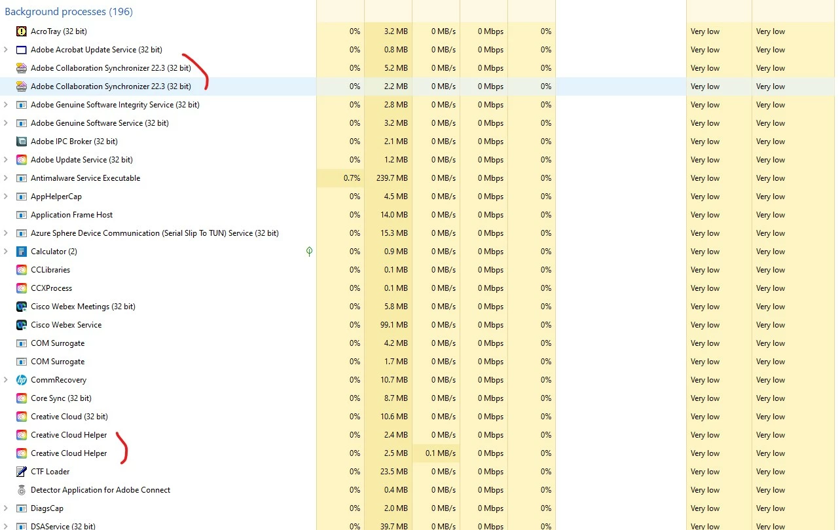
Task: Click the Calculator app icon
Action: [21, 252]
